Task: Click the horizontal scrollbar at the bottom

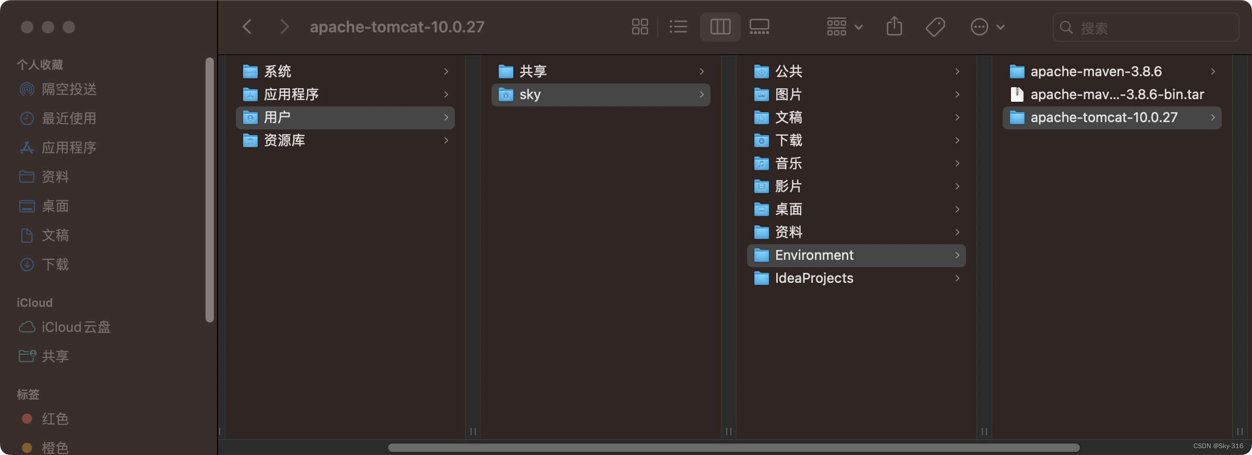Action: pos(733,448)
